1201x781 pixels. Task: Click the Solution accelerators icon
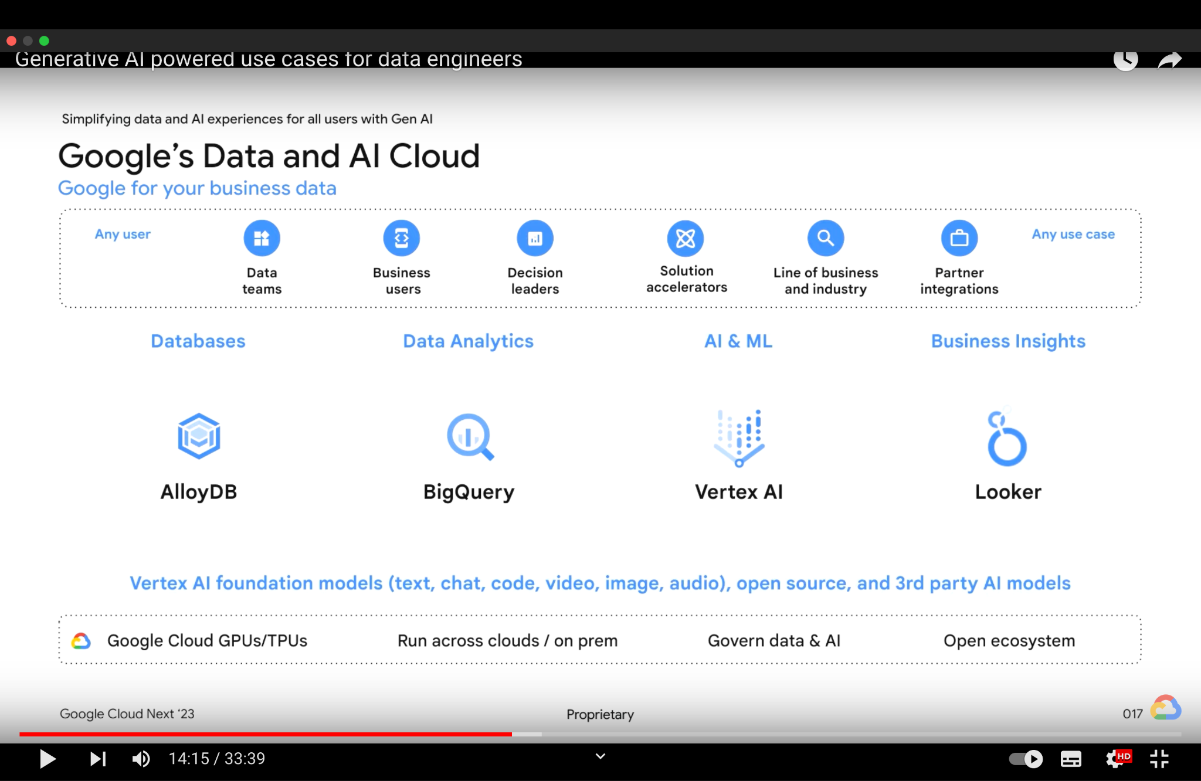pyautogui.click(x=686, y=237)
